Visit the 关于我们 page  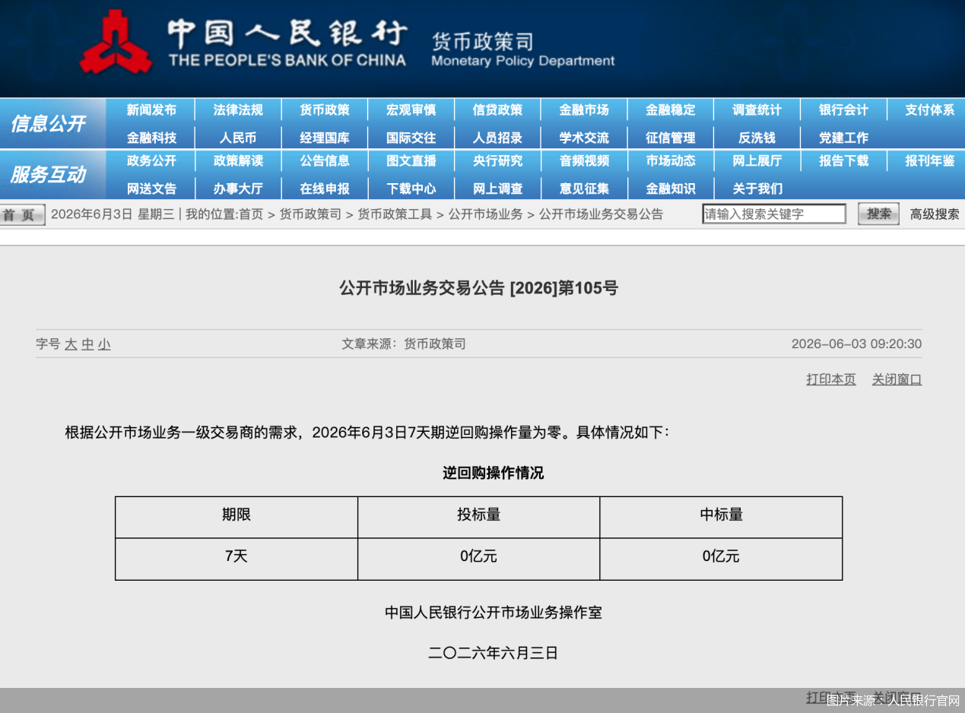click(757, 189)
